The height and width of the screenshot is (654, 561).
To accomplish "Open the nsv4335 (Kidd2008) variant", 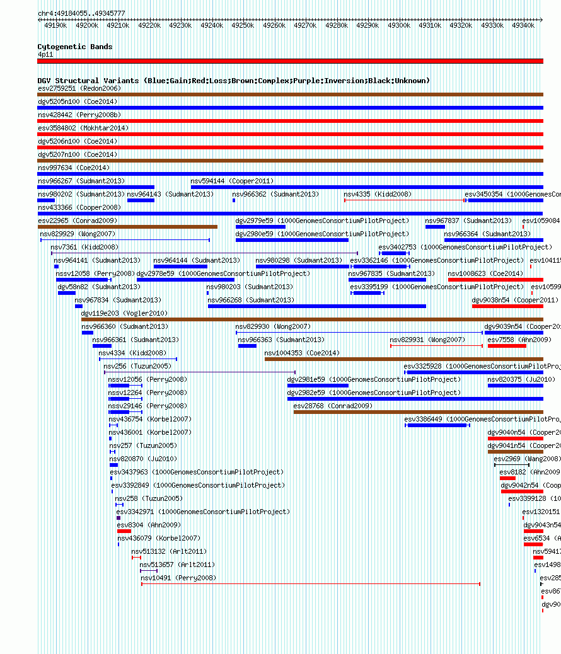I will coord(378,194).
